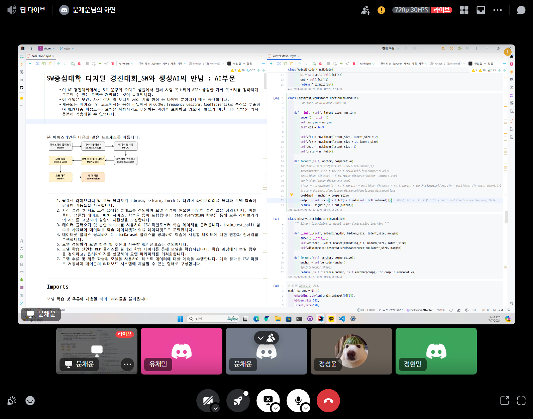Screen dimensions: 533x419
Task: Clear outputs broom in contrastive.ipynb toolbar
Action: [347, 64]
